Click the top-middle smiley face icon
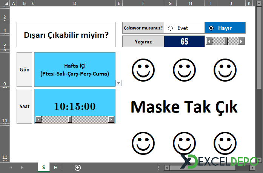Image resolution: width=263 pixels, height=173 pixels. (184, 70)
